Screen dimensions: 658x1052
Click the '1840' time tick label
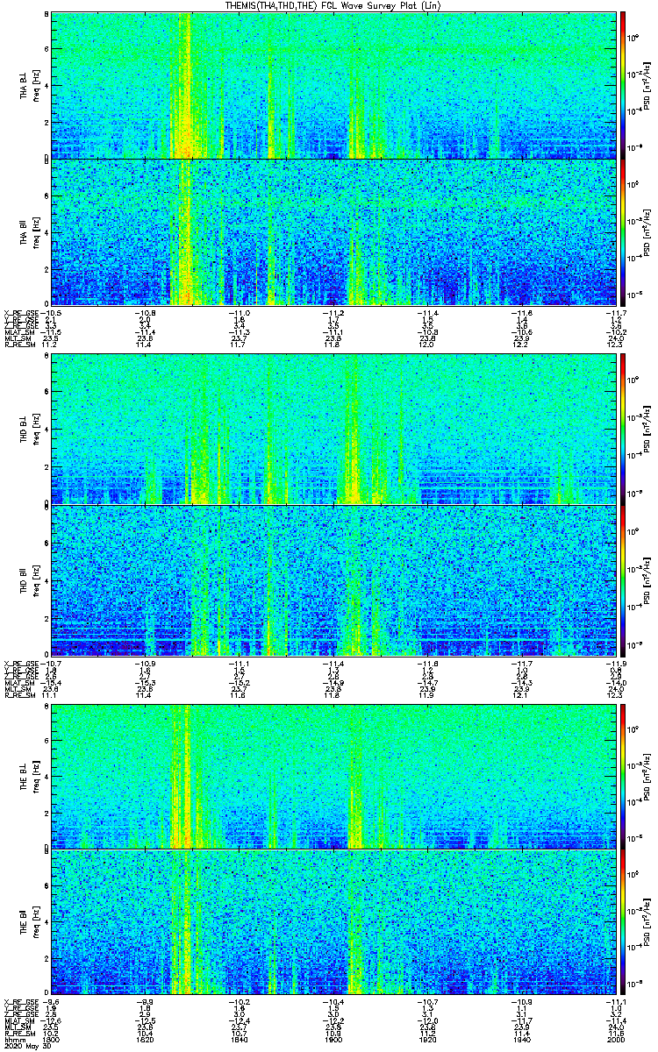click(x=240, y=1040)
